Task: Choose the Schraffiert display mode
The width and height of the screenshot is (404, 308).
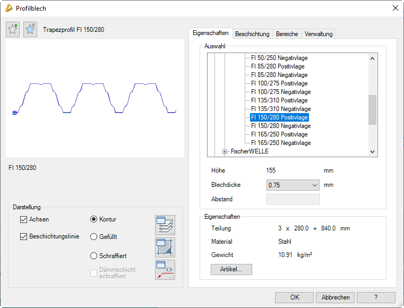Action: point(94,255)
